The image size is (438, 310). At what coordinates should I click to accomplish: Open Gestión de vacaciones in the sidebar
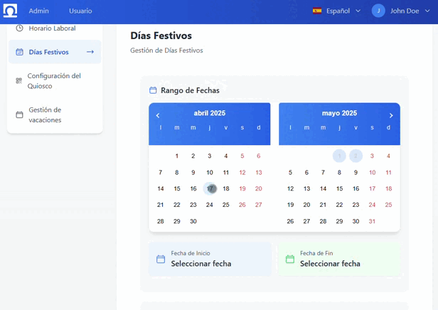(x=45, y=115)
